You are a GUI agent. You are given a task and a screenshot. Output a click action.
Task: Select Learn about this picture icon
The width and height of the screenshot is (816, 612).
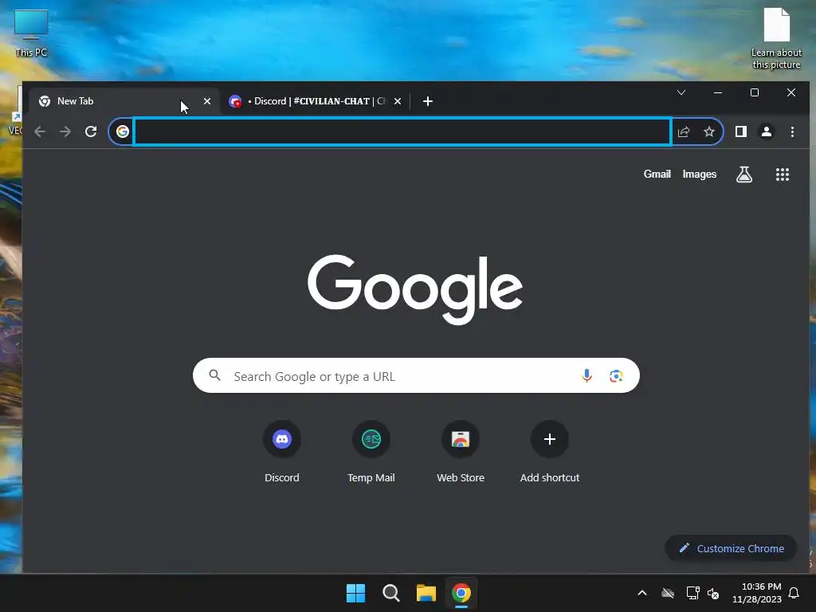click(776, 39)
